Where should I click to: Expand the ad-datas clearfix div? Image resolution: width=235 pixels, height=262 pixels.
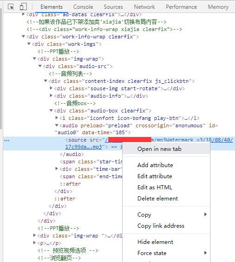click(x=24, y=14)
